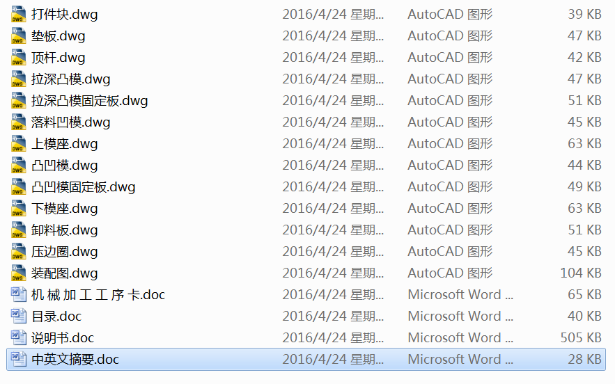The height and width of the screenshot is (384, 615).
Task: Select file name 顶杆.dwg
Action: coord(58,58)
